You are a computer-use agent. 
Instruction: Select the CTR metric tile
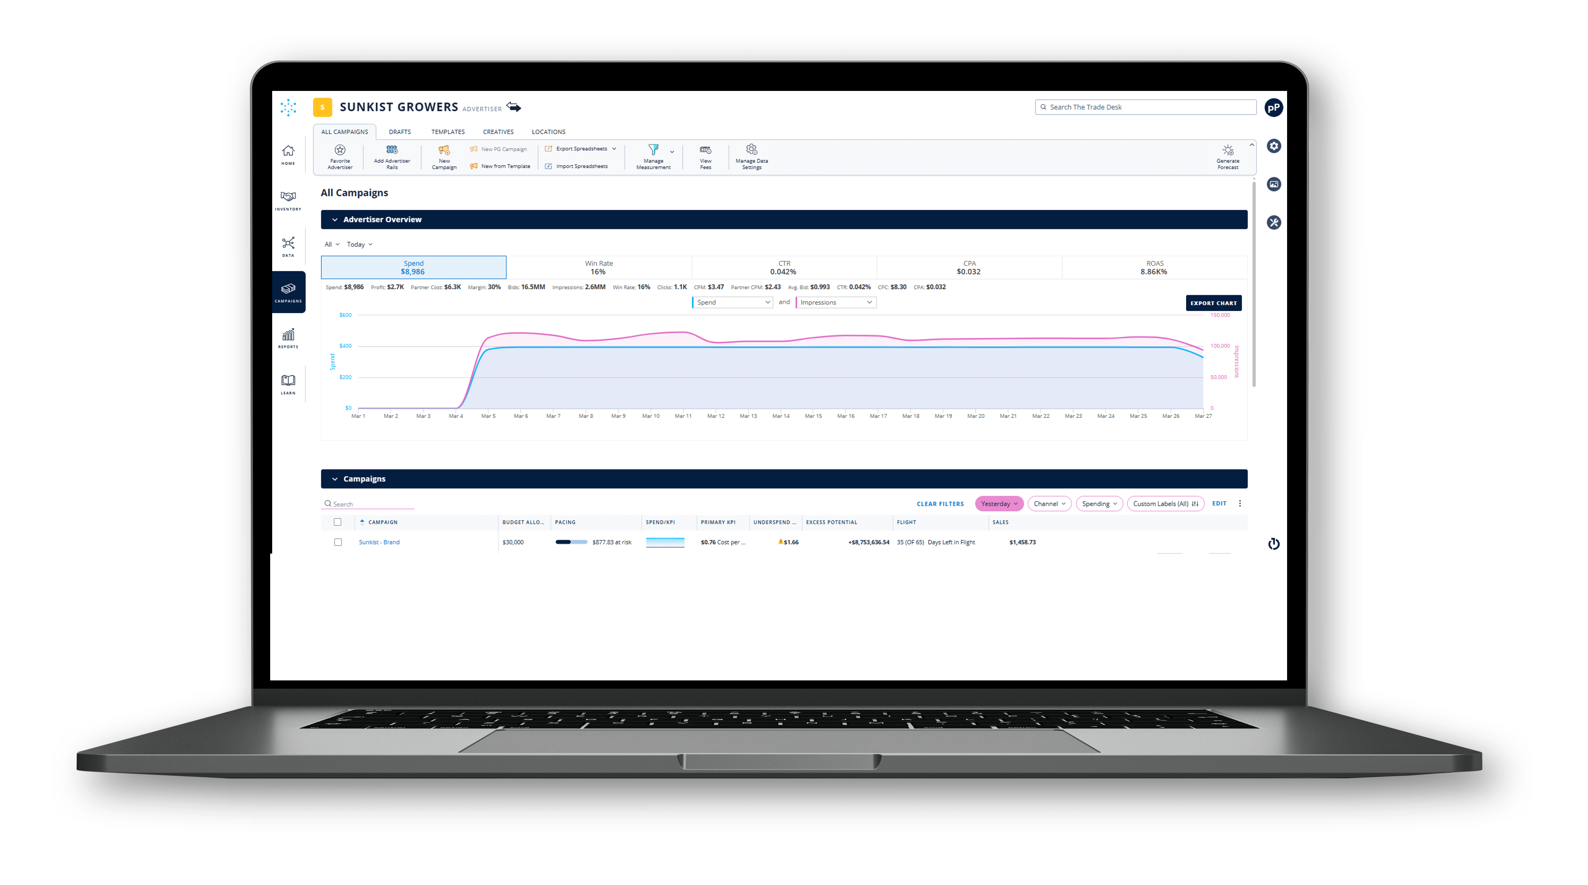(x=783, y=267)
